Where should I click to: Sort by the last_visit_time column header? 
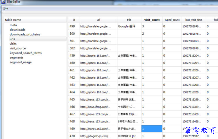pyautogui.click(x=194, y=20)
